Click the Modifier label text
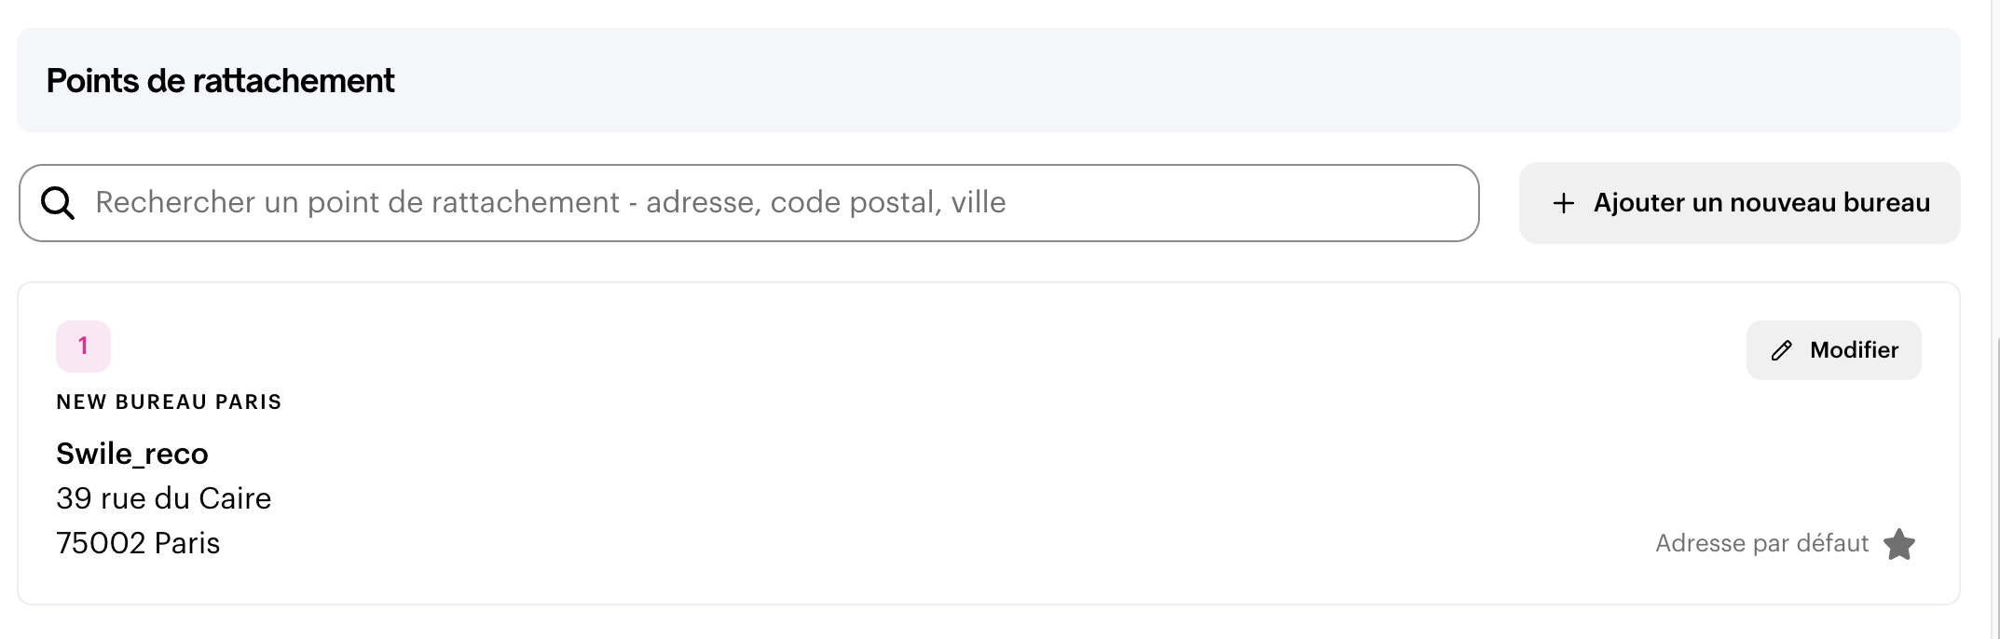 click(1854, 350)
